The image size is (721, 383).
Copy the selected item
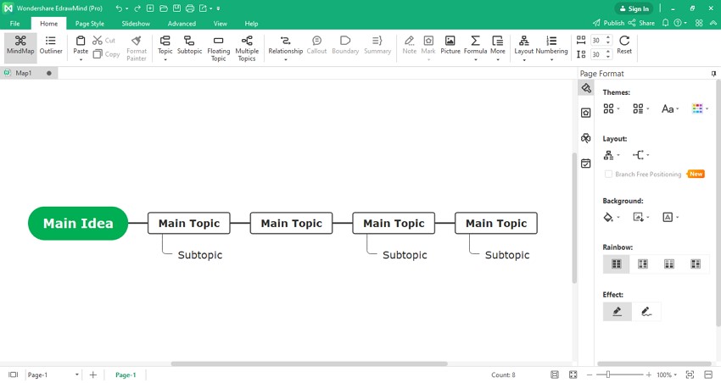click(106, 54)
